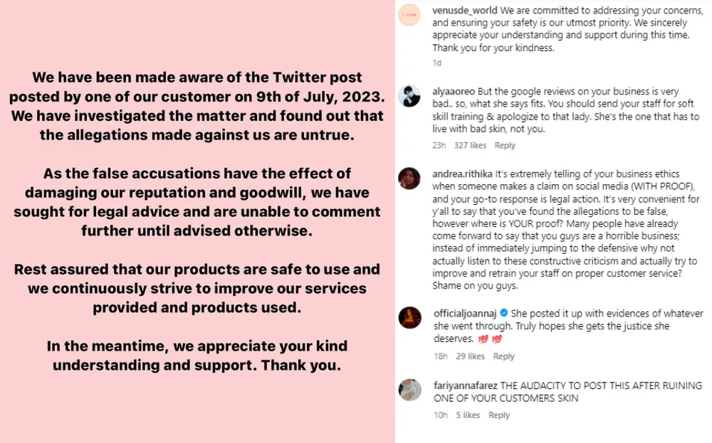Click the 23h timestamp on alyaaoreo's comment
This screenshot has width=712, height=443.
[439, 146]
